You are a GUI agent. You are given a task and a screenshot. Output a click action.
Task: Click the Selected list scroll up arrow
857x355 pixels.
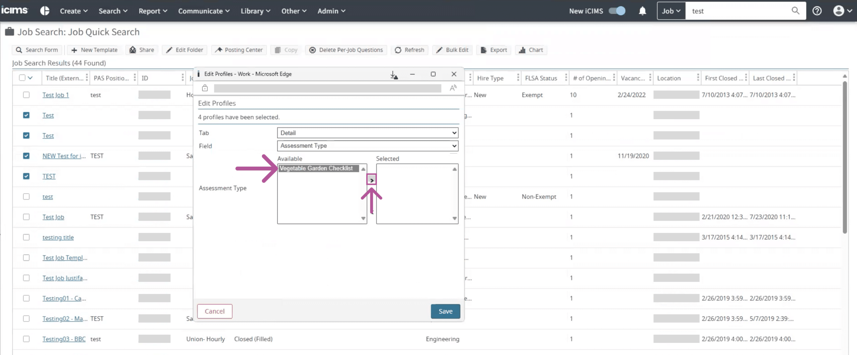point(454,169)
